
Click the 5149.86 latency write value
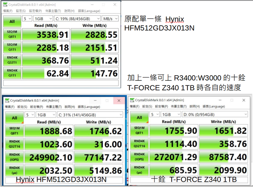point(99,170)
